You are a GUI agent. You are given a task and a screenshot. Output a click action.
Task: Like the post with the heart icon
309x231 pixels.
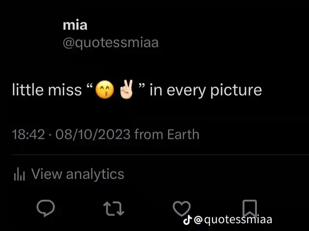click(x=182, y=208)
